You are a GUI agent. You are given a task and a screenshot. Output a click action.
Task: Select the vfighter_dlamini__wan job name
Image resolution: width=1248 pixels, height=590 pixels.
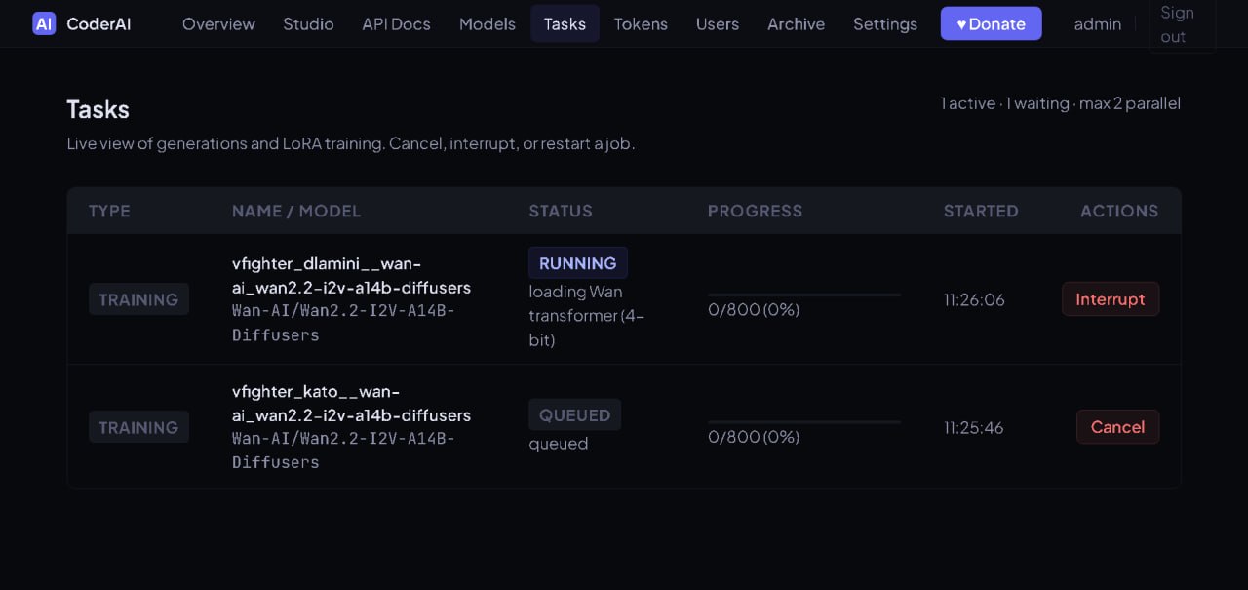tap(351, 275)
